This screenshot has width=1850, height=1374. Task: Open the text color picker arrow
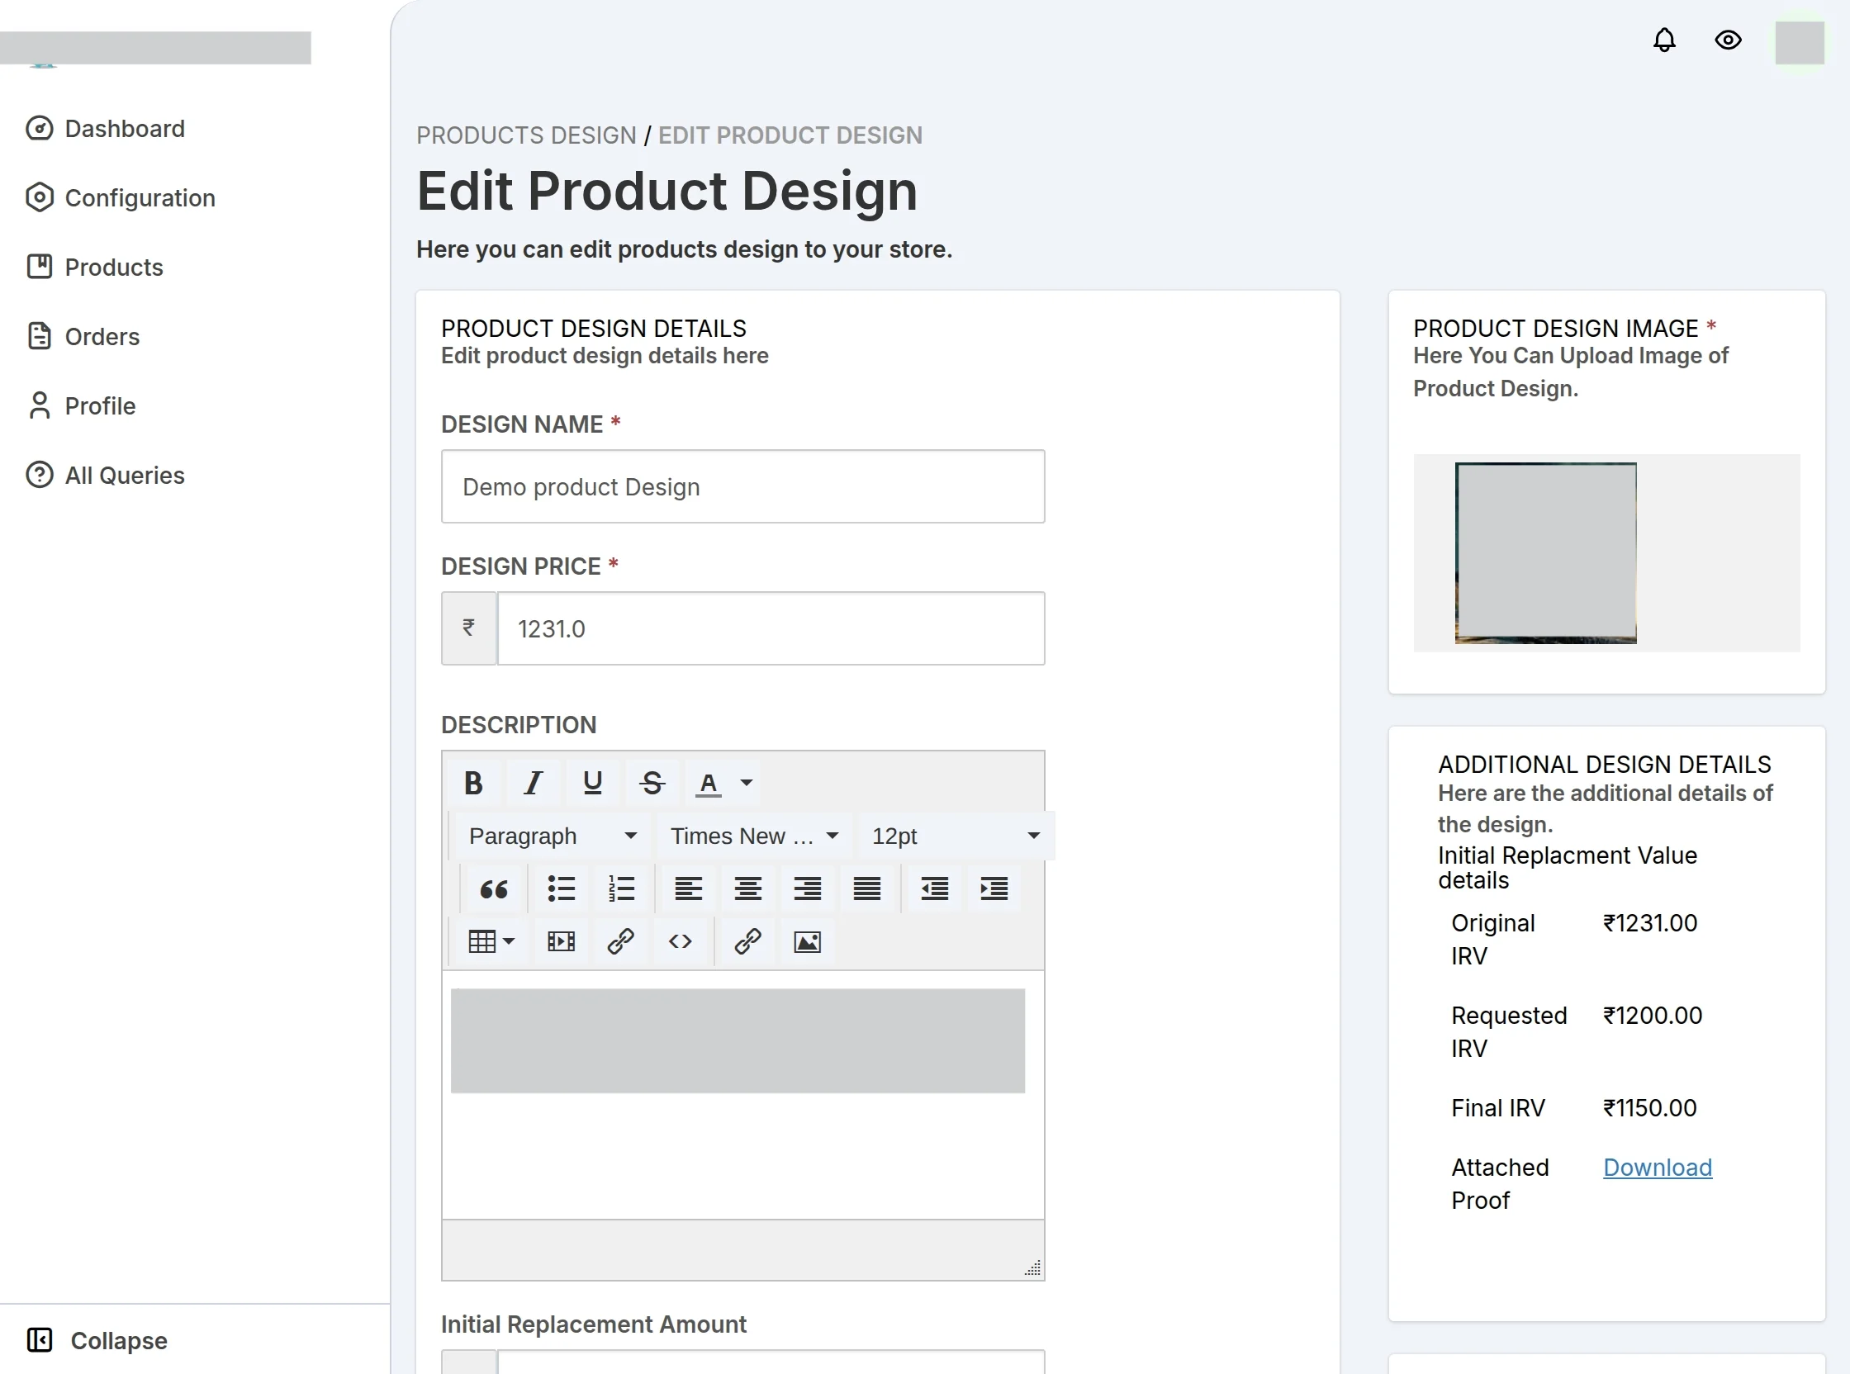[x=747, y=783]
